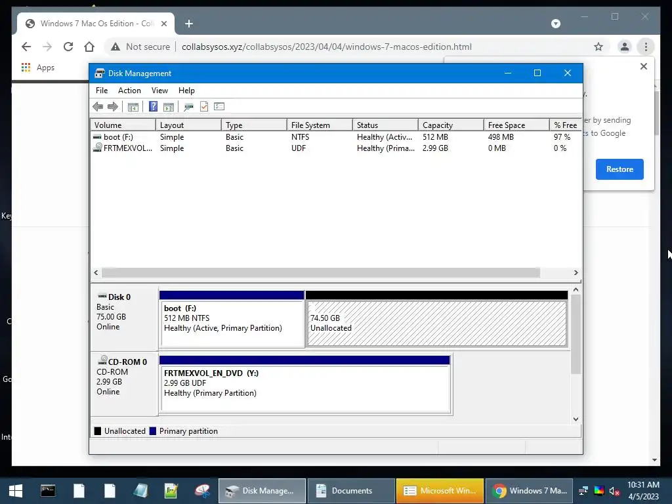
Task: Sort by the Status column header
Action: point(385,125)
